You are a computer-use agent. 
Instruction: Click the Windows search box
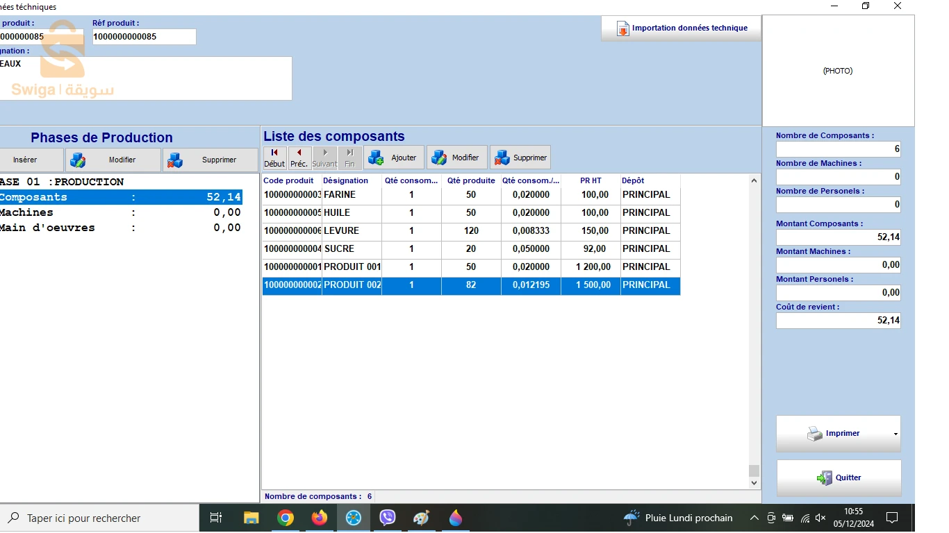pos(100,518)
